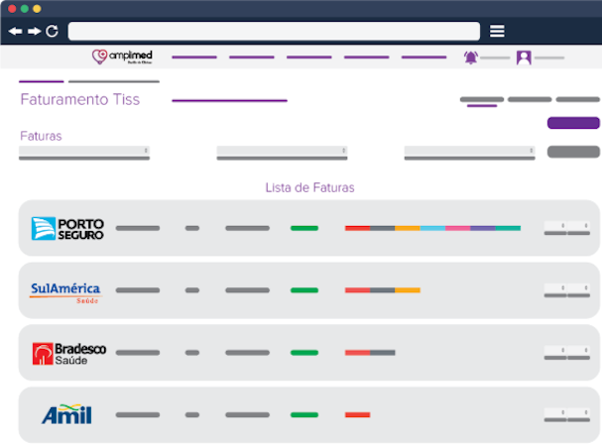Click green status bar in Bradesco row

[x=304, y=353]
